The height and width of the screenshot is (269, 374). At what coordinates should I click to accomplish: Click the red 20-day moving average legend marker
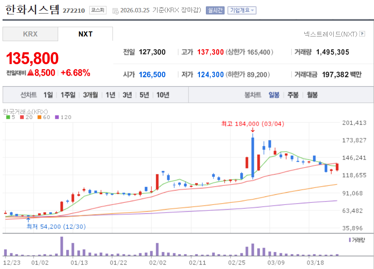tap(21, 117)
